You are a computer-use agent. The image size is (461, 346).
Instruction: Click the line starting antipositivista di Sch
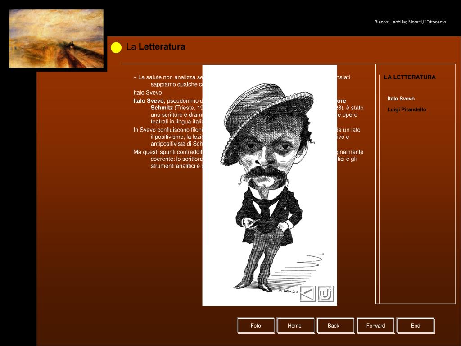point(176,144)
